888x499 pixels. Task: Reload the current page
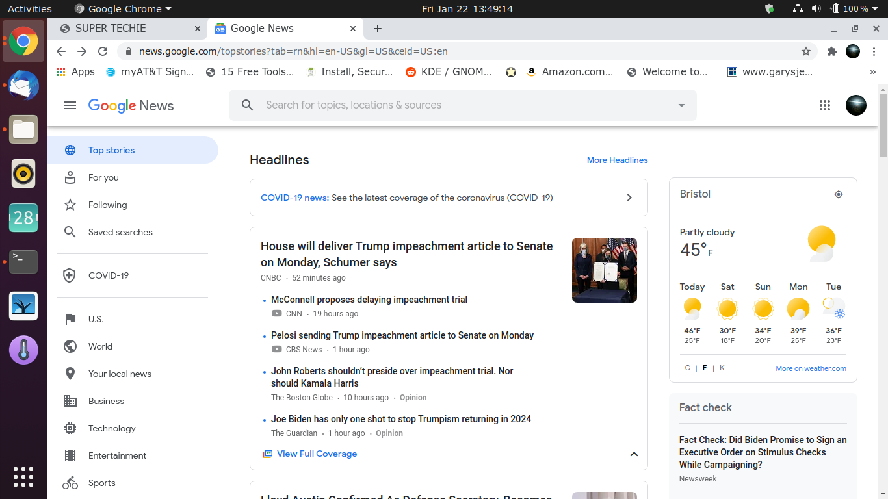click(103, 51)
